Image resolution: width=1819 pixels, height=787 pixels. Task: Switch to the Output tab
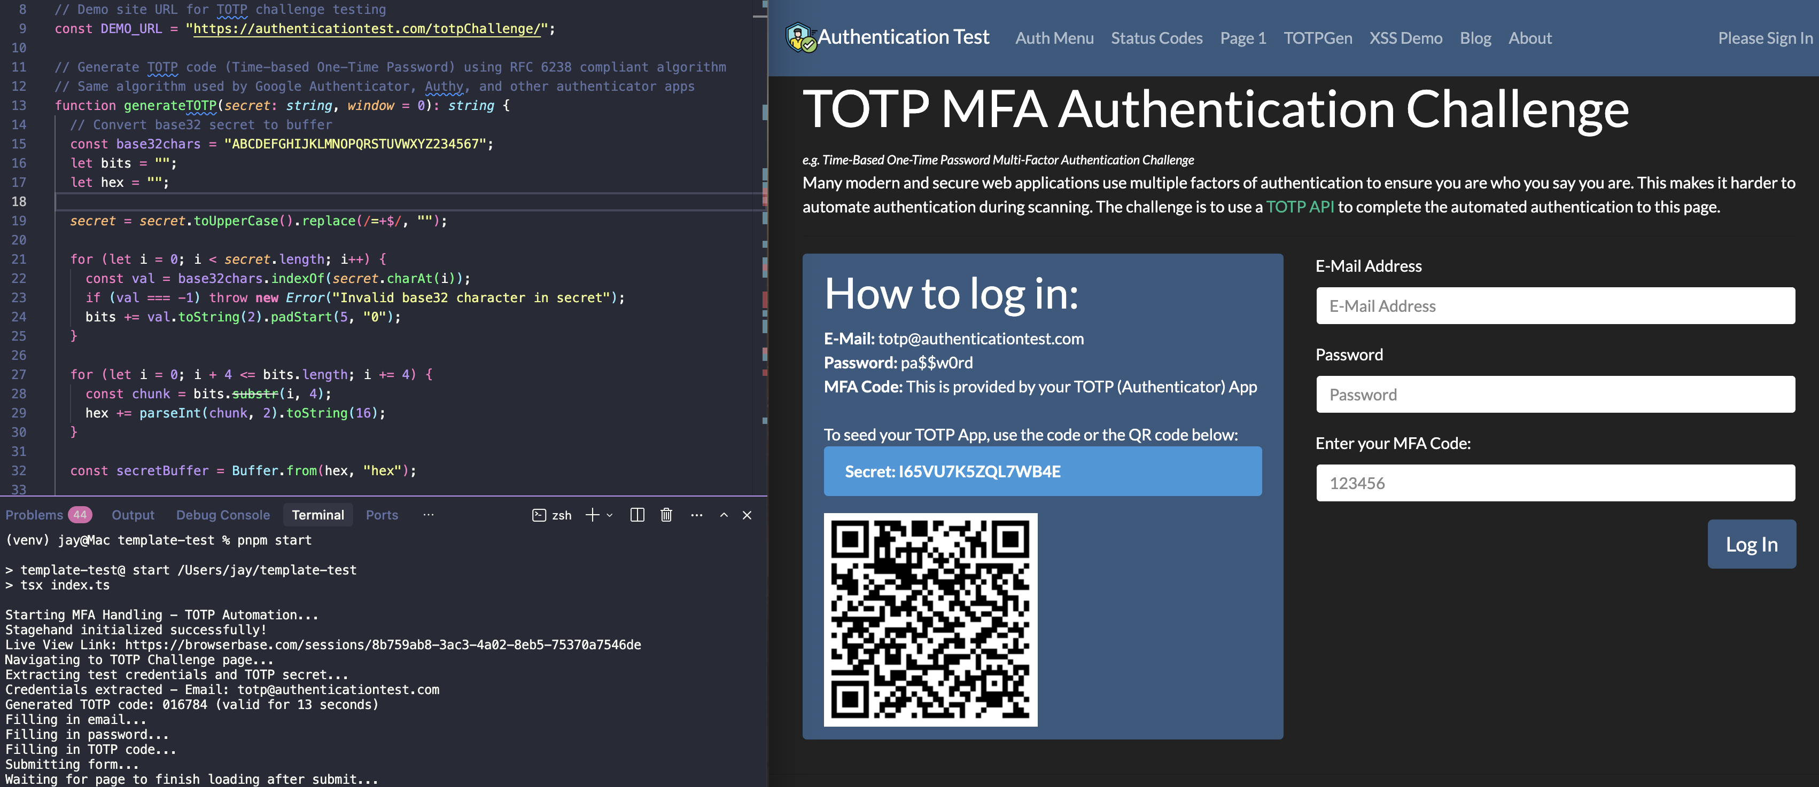133,515
